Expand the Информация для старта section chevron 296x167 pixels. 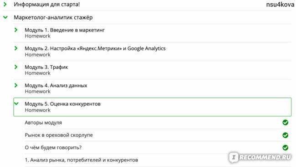[x=5, y=4]
